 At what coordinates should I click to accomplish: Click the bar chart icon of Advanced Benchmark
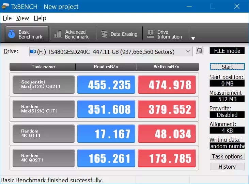point(58,34)
